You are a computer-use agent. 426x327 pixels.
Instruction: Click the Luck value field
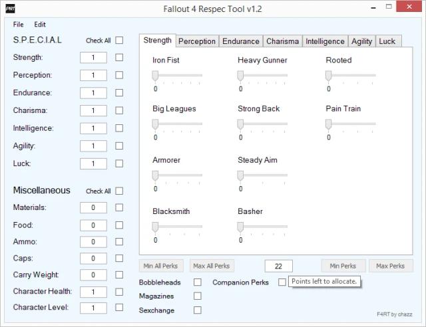click(x=93, y=164)
